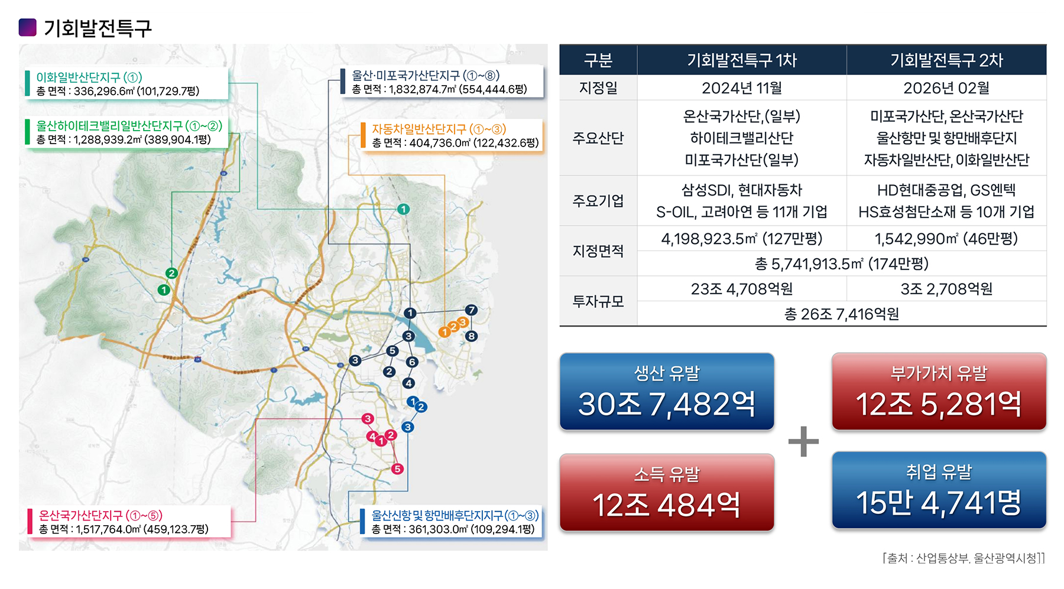The height and width of the screenshot is (589, 1064).
Task: Click the 지정면적 row label
Action: (598, 251)
